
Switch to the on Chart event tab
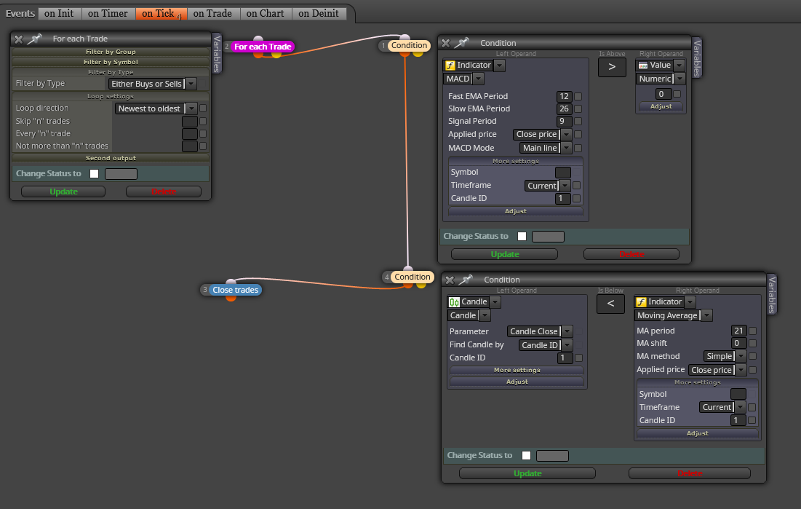point(265,14)
